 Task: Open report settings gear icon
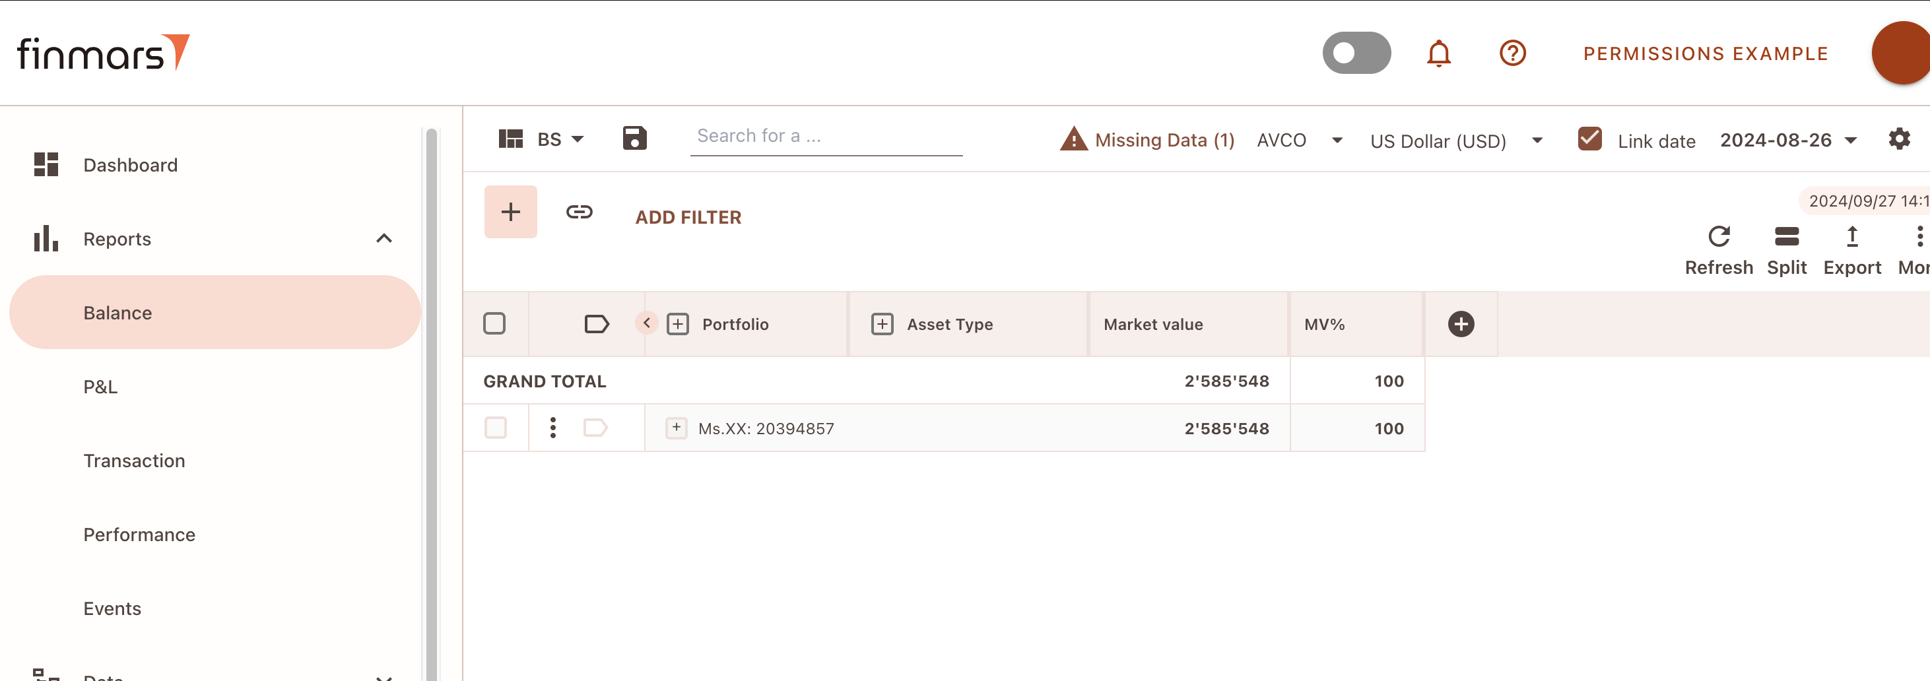coord(1898,139)
